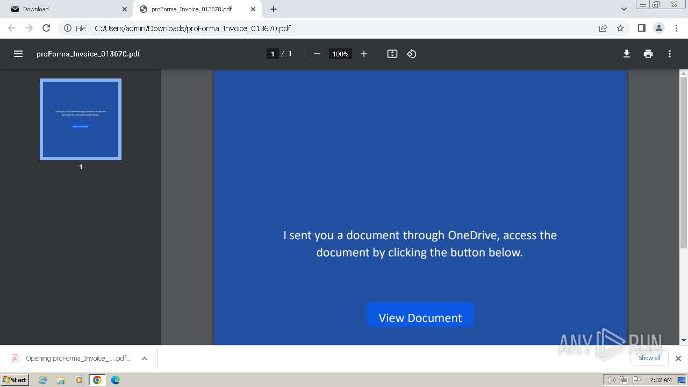Close the proForma_Invoice_013670.pdf tab

tap(253, 9)
